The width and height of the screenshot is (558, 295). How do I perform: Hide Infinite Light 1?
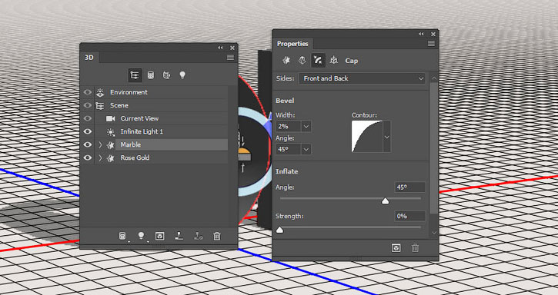[88, 132]
